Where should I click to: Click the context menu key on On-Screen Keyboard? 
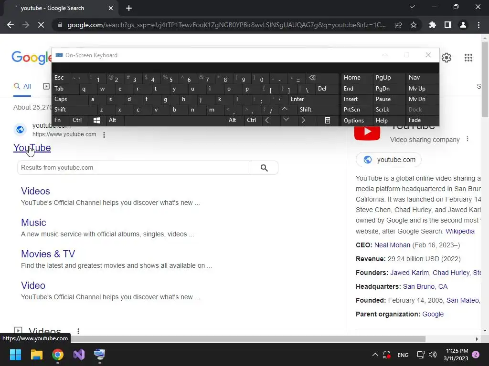coord(327,121)
